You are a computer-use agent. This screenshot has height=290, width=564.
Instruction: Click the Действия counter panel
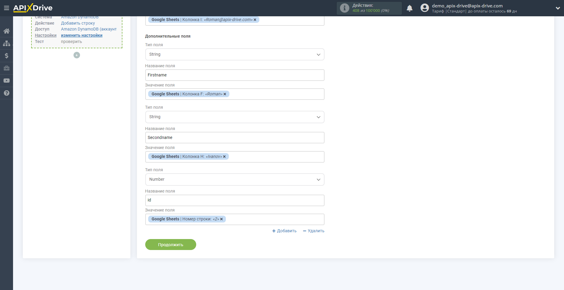tap(369, 8)
